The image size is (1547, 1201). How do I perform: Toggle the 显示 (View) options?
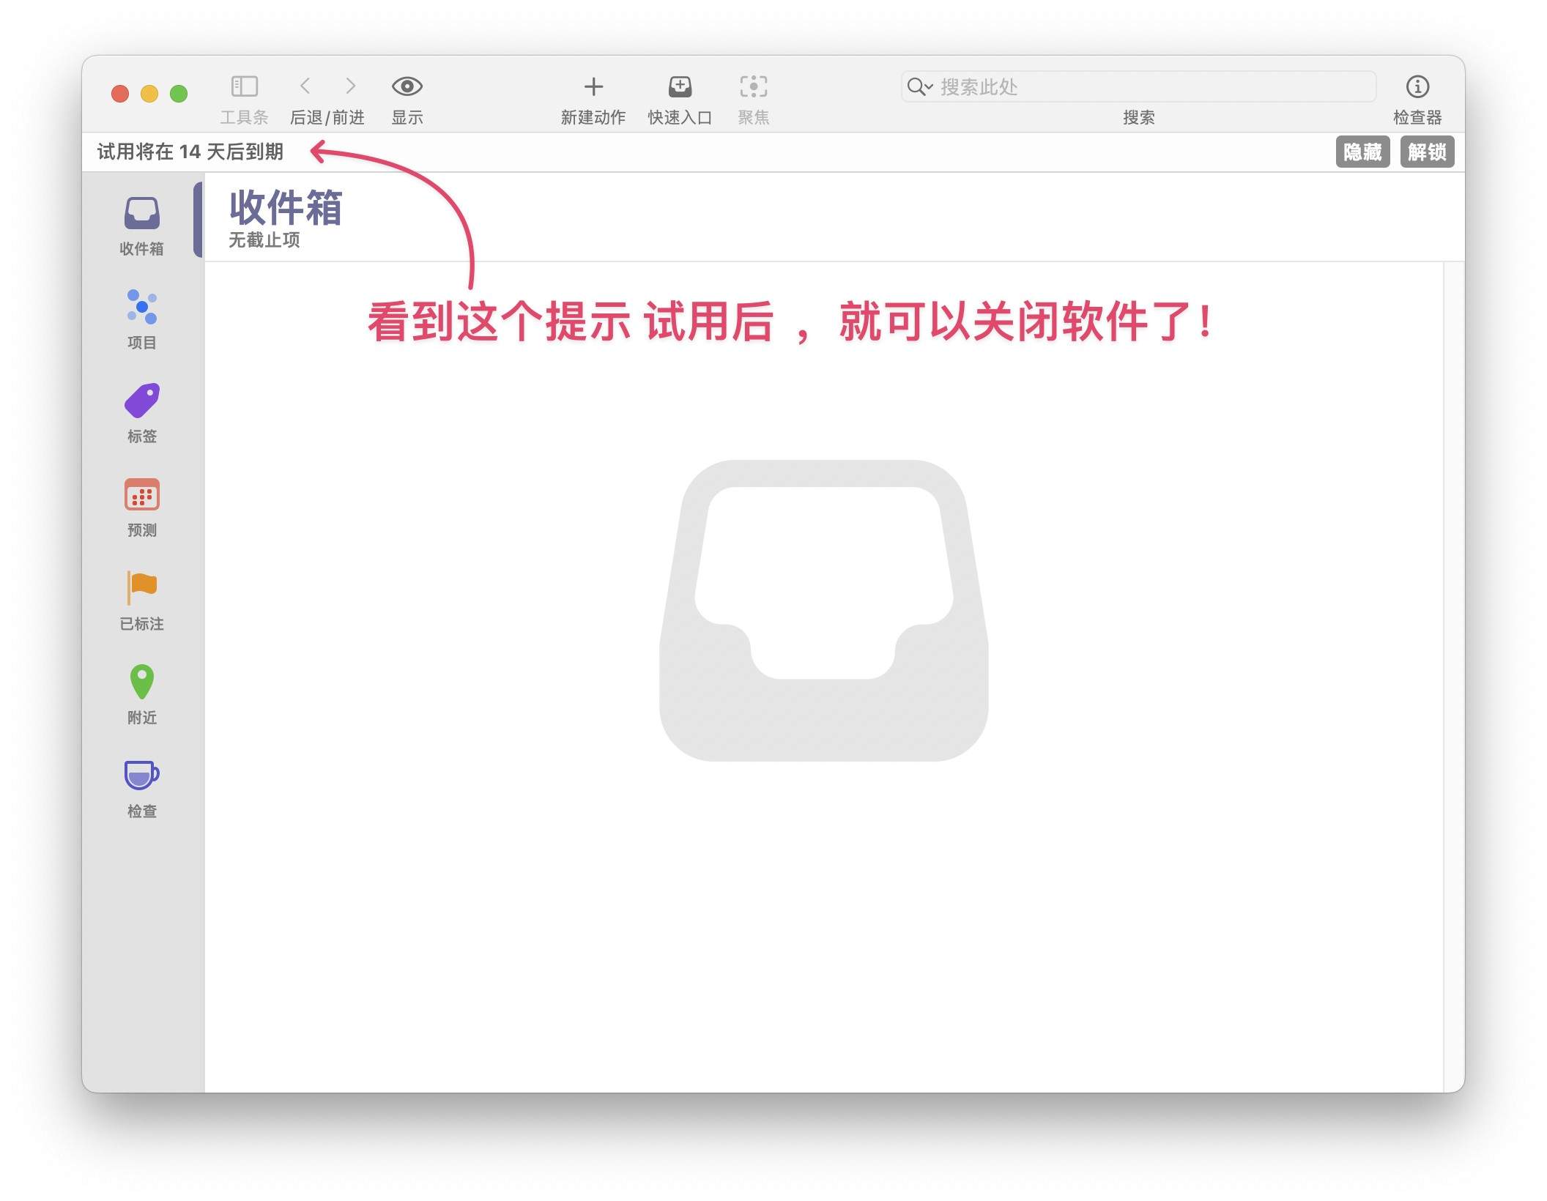pyautogui.click(x=408, y=86)
